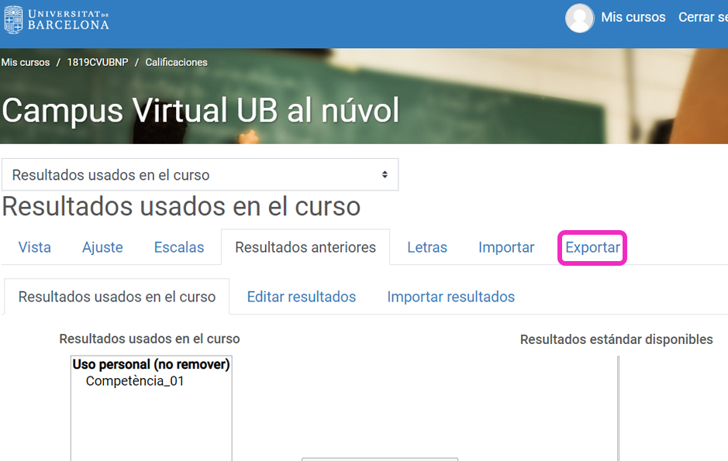Click the Universitat de Barcelona logo
The width and height of the screenshot is (728, 461).
coord(56,19)
